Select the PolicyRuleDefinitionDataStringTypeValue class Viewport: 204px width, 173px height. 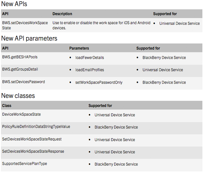click(36, 126)
